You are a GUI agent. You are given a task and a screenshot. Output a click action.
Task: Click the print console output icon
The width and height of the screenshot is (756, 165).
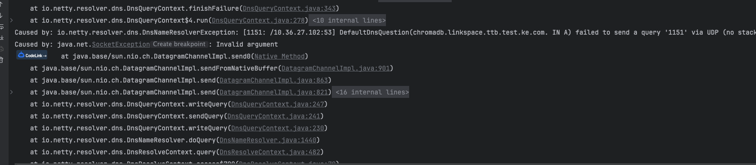coord(1,49)
